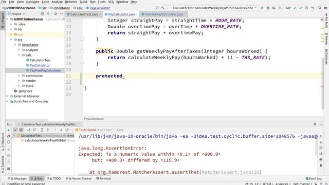Expand the constructor package
Image resolution: width=329 pixels, height=185 pixels.
pos(19,76)
